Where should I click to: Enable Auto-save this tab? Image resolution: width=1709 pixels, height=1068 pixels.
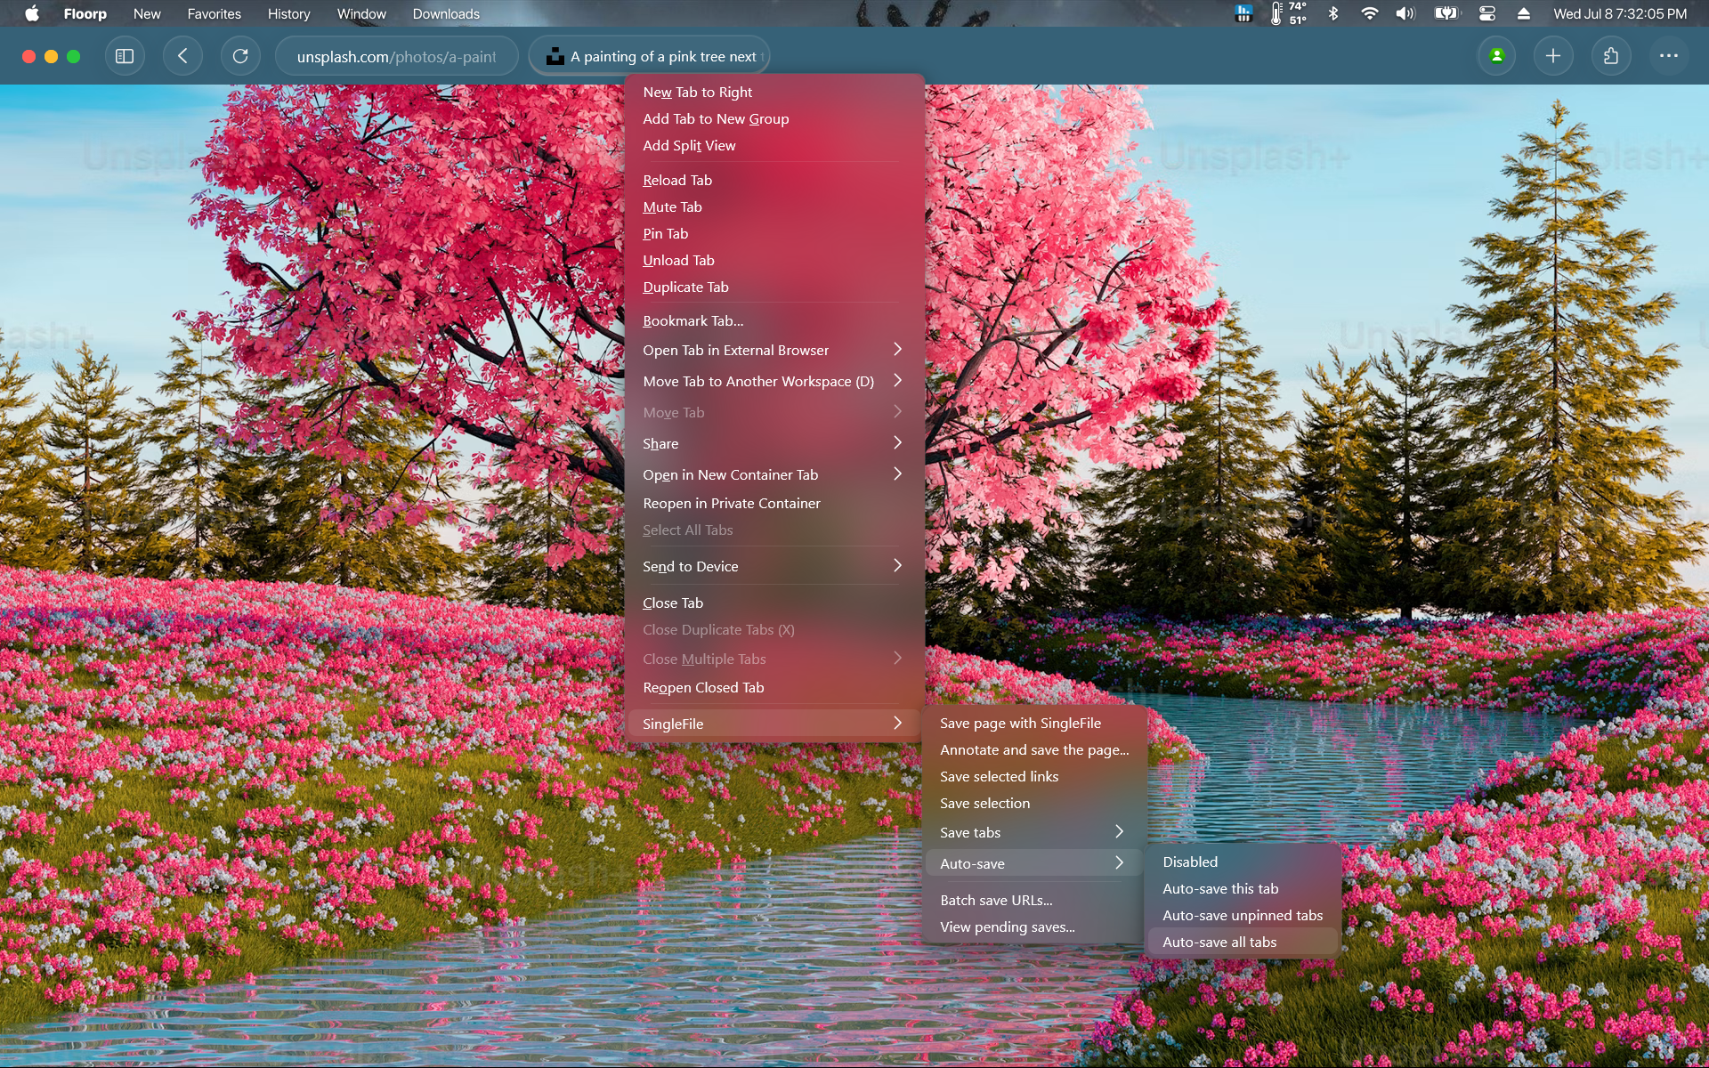coord(1243,888)
